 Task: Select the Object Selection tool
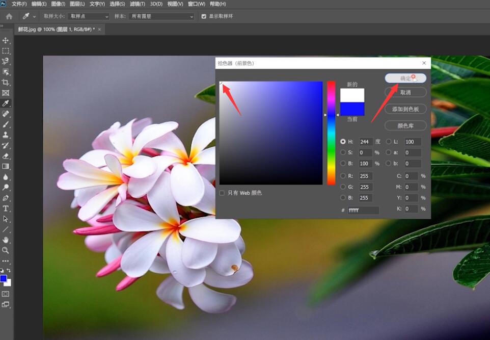click(5, 72)
